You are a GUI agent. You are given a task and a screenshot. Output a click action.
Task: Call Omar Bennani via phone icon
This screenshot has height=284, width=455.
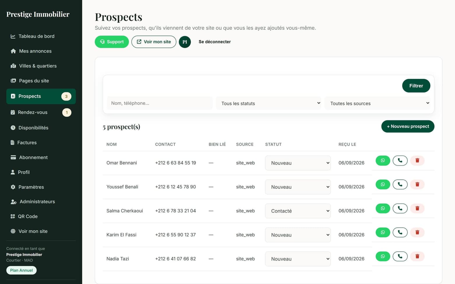click(x=400, y=160)
